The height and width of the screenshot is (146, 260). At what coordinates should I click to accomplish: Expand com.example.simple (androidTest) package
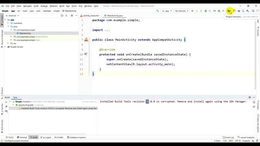point(11,36)
